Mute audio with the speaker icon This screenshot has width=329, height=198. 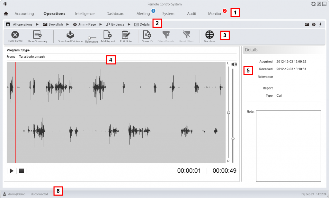[234, 64]
